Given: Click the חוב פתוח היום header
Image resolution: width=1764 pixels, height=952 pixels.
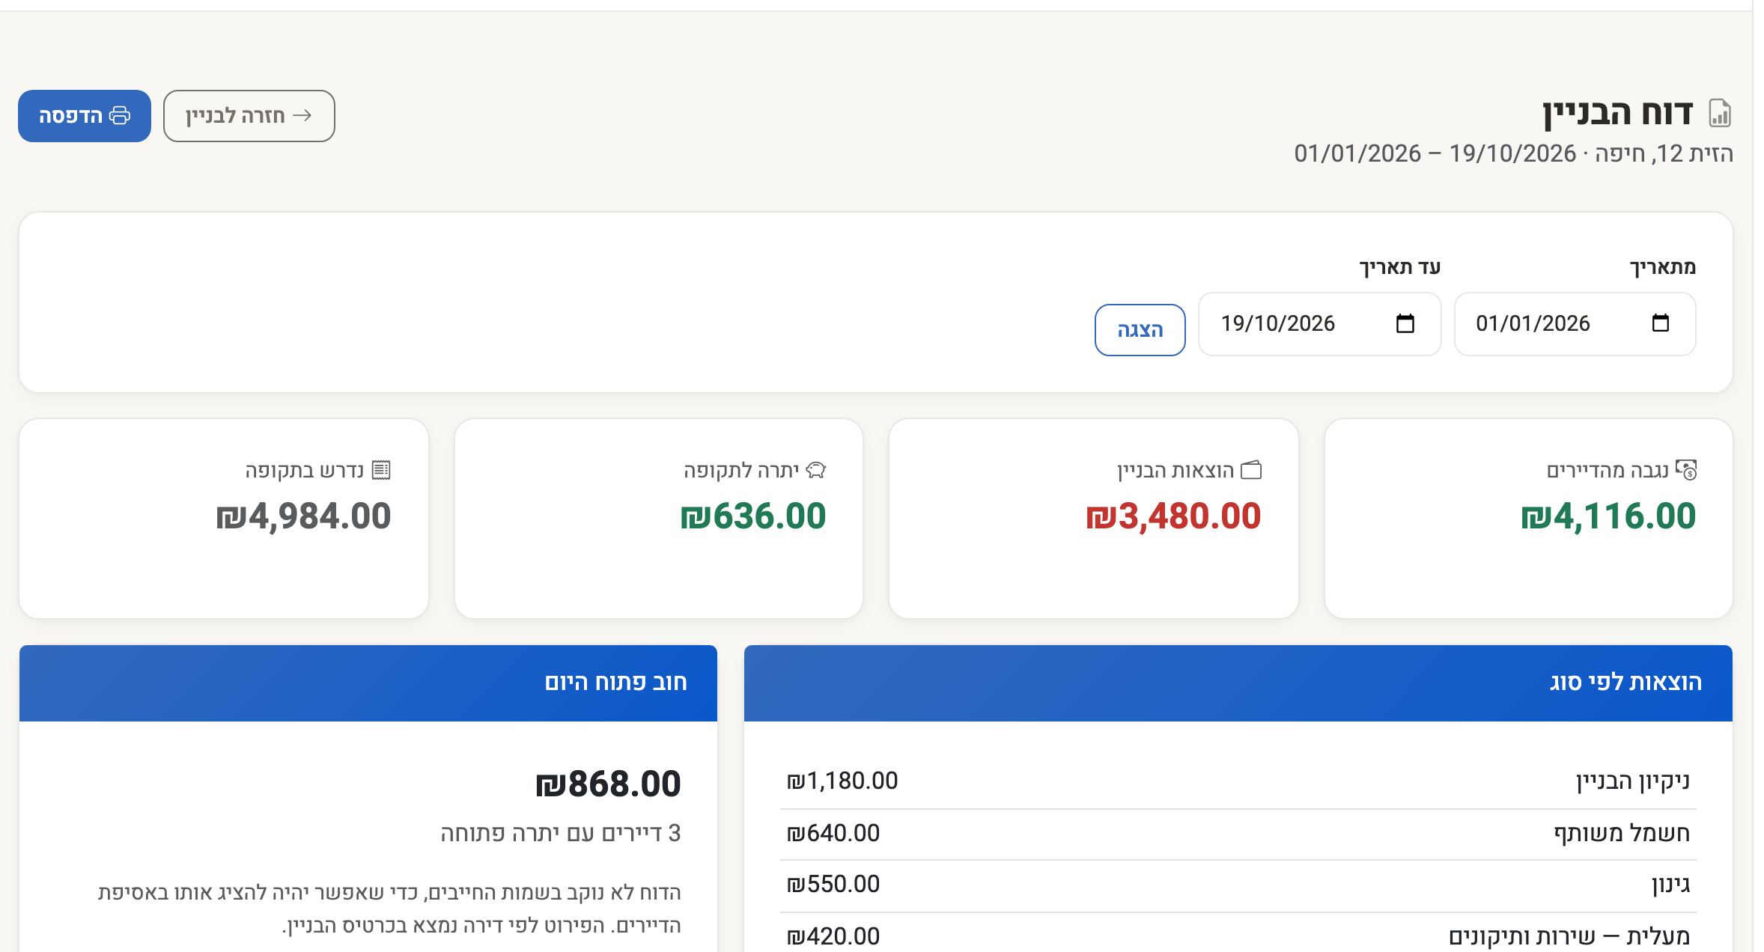Looking at the screenshot, I should coord(368,683).
